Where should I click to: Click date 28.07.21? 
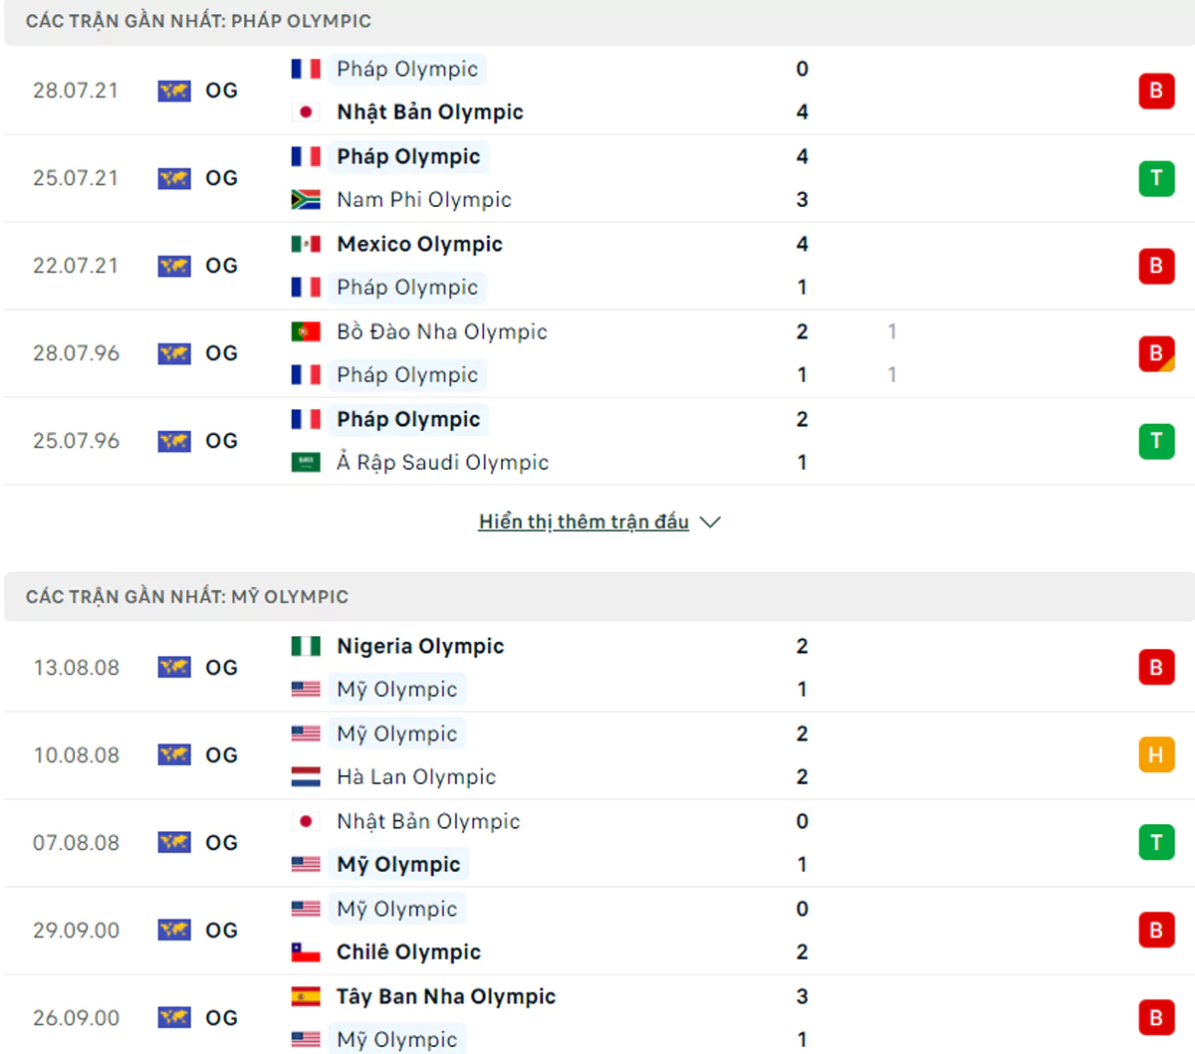(x=76, y=91)
